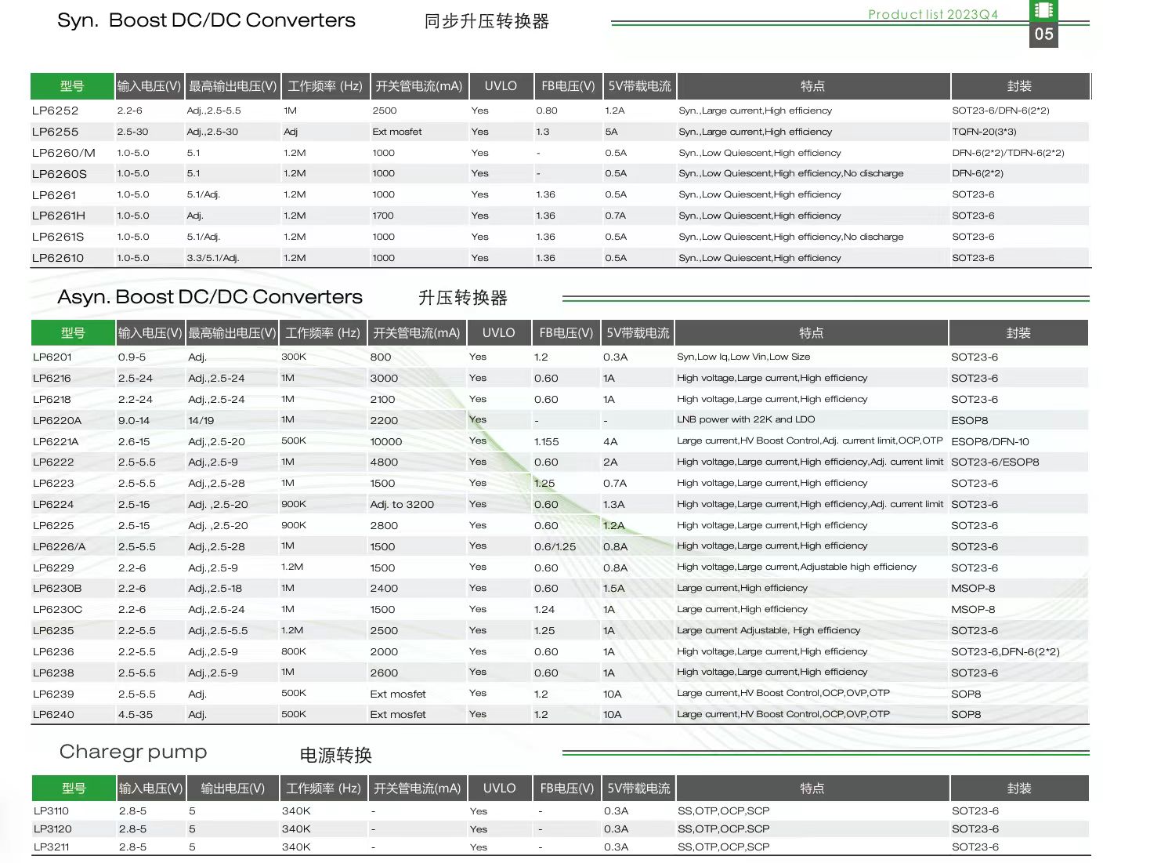Click 'SOT23-6,DFN-6(2*2)' package of LP6236

coord(1005,651)
